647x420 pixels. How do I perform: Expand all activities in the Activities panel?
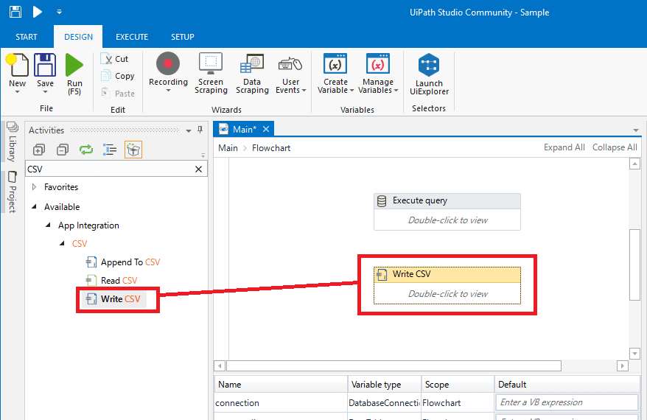39,150
